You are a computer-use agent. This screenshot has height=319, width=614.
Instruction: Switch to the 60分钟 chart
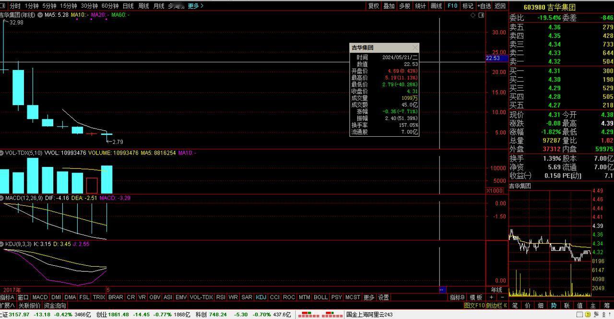110,6
